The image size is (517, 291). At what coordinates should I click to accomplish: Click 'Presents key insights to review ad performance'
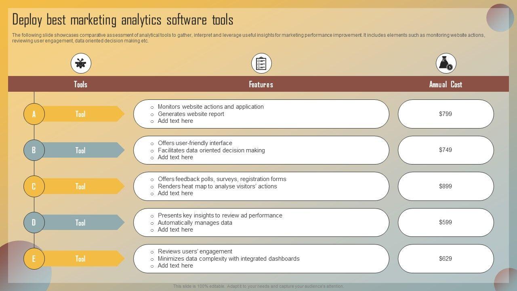(220, 215)
